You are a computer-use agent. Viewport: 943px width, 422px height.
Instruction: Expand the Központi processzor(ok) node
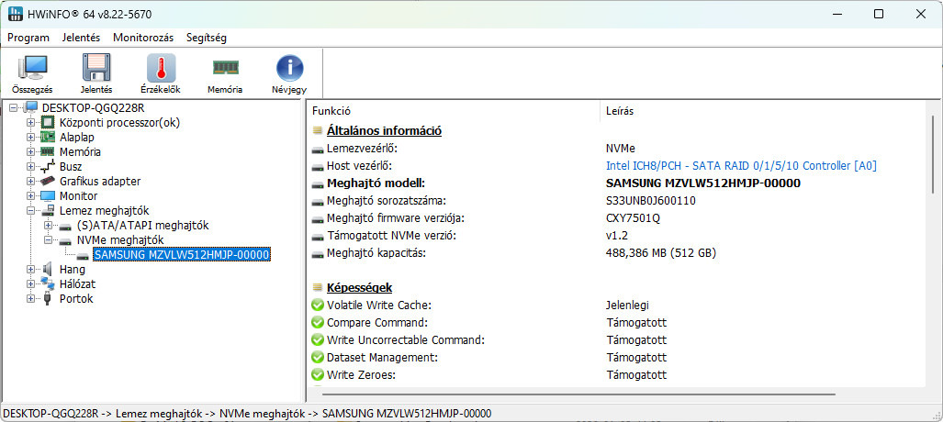(31, 123)
